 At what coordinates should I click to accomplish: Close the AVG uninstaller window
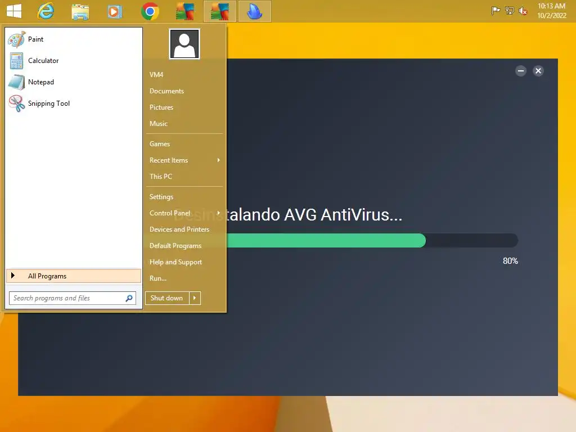[538, 71]
